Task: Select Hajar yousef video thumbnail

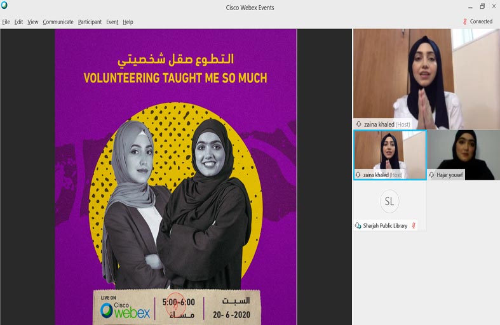Action: 463,155
